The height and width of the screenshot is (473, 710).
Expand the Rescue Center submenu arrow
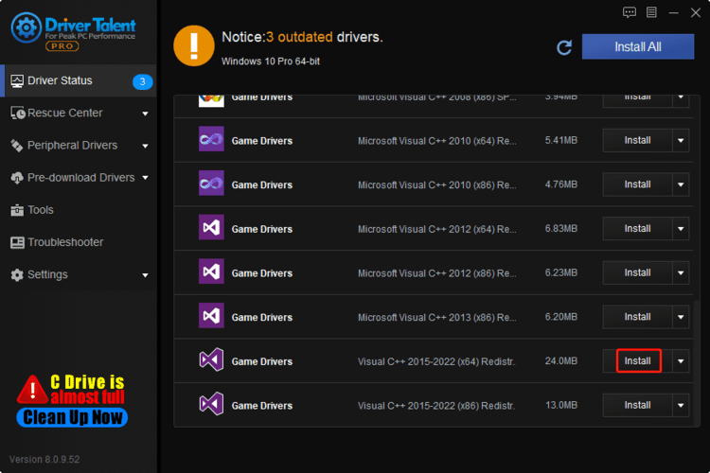coord(145,114)
